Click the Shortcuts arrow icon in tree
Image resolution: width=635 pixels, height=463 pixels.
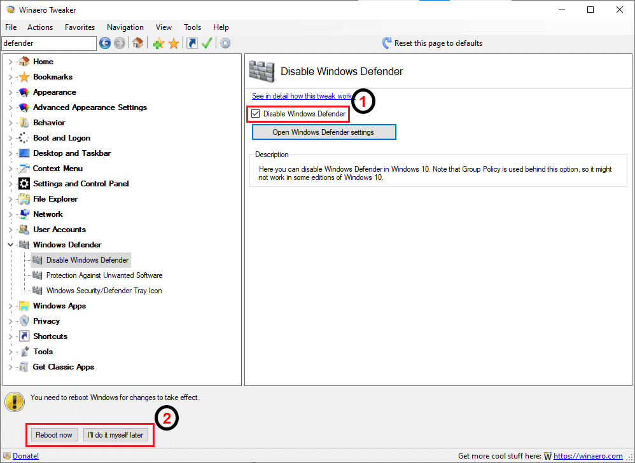24,336
